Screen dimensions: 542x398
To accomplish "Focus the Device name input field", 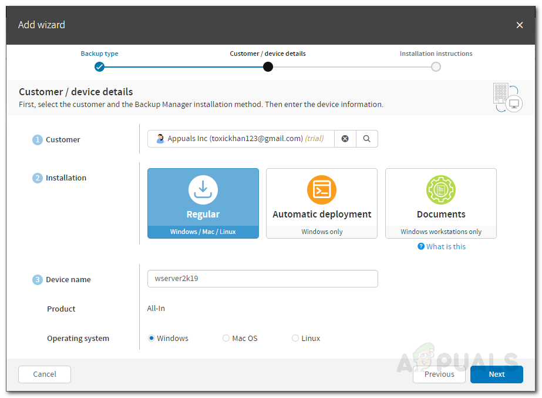I will point(262,279).
